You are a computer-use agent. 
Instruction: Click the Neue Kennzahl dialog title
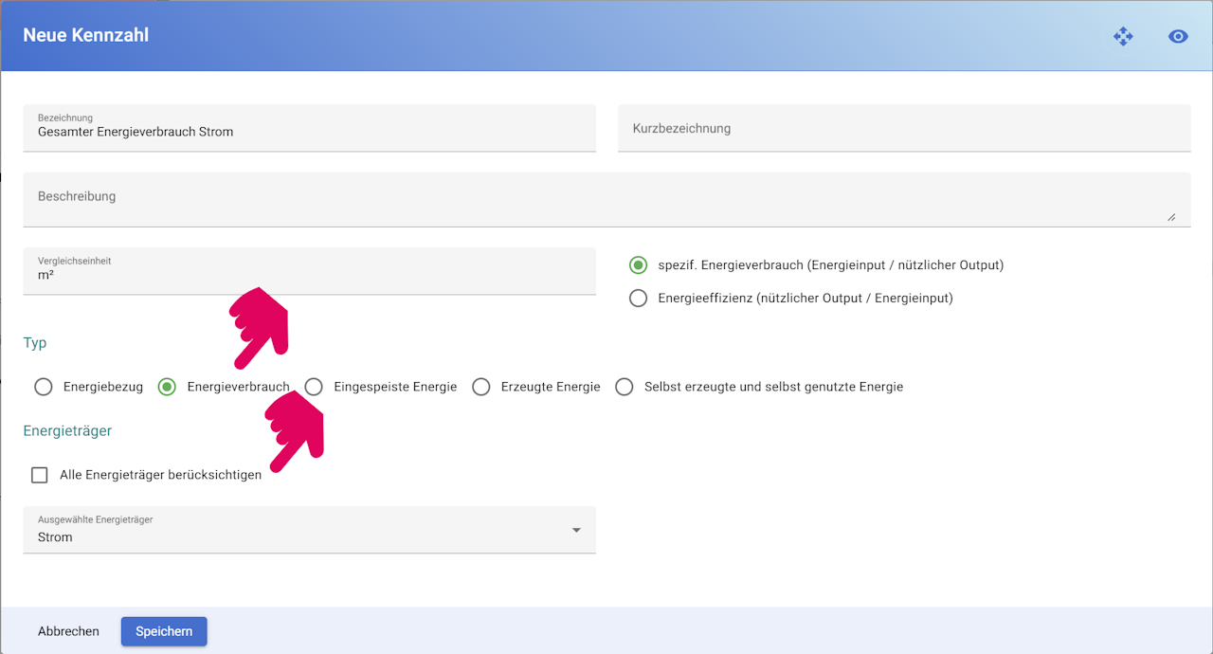[86, 35]
